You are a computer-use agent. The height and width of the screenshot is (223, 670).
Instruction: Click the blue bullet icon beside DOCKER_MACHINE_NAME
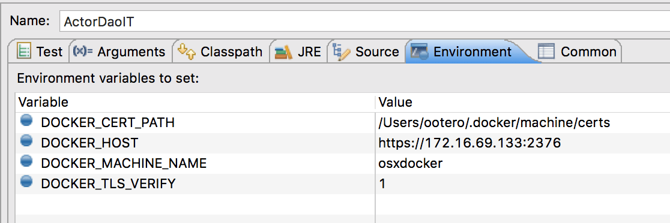(26, 162)
